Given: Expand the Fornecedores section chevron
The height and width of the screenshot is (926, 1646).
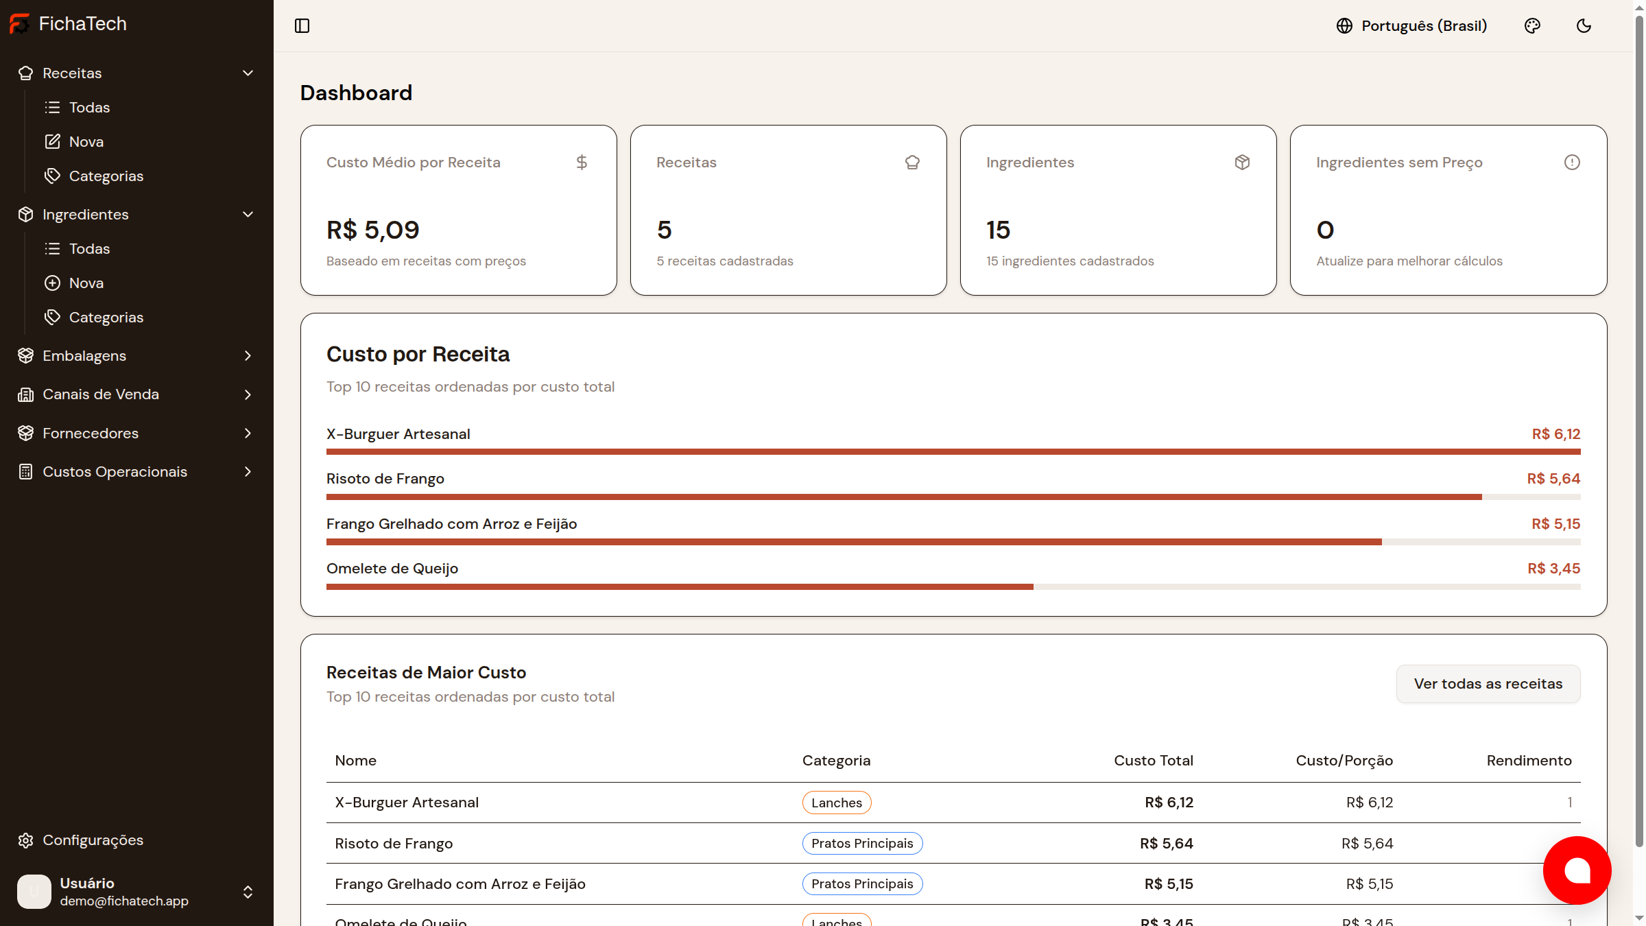Looking at the screenshot, I should pyautogui.click(x=248, y=434).
